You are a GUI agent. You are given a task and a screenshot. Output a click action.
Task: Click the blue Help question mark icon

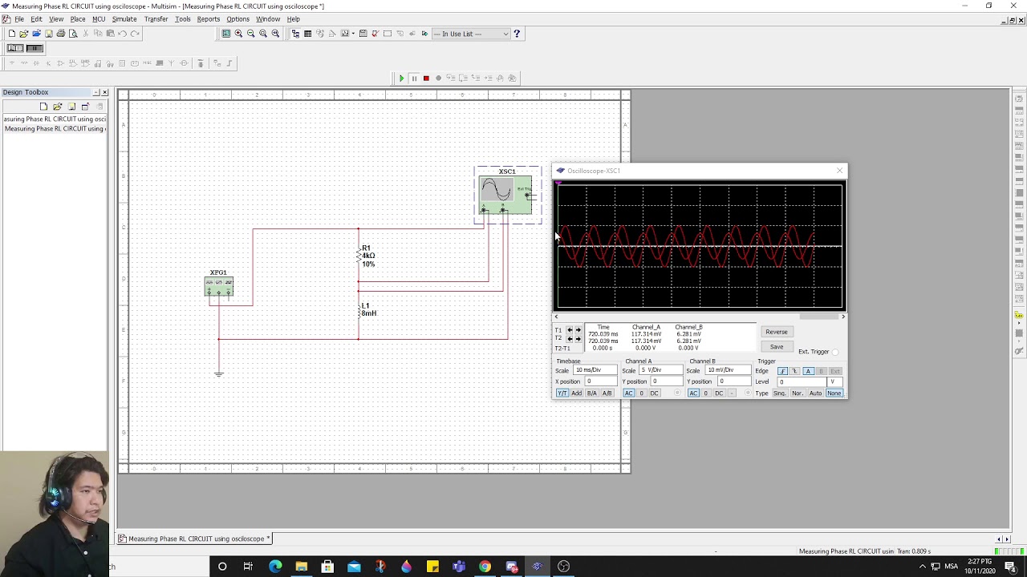coord(517,34)
